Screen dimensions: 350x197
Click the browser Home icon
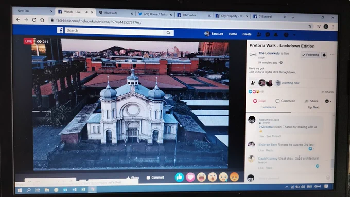pos(42,20)
